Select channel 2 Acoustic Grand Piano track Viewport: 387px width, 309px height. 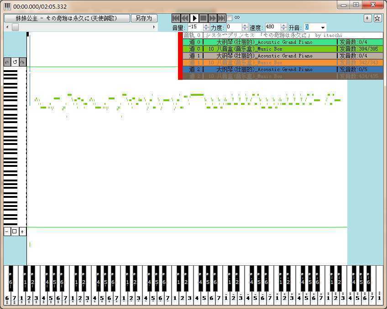pyautogui.click(x=283, y=69)
